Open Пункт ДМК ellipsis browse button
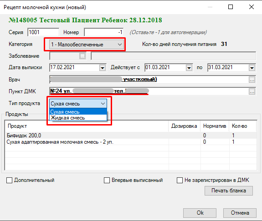Screen dimensions: 262x221 click(x=252, y=91)
